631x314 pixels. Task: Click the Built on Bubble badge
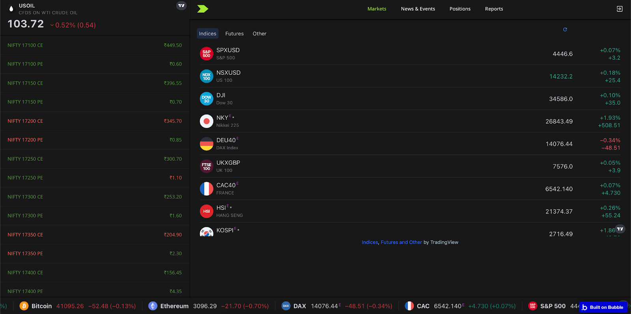tap(603, 307)
